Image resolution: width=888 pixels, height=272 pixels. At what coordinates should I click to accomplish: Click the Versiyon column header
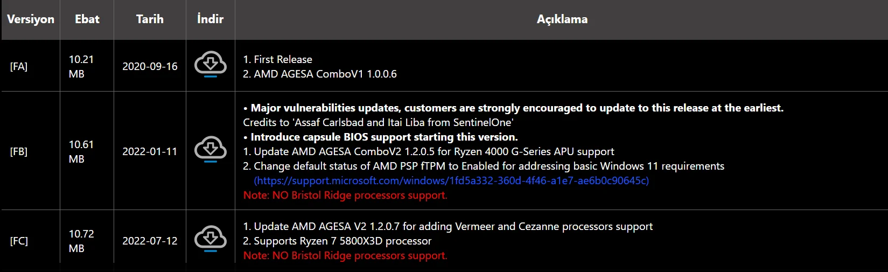[31, 19]
